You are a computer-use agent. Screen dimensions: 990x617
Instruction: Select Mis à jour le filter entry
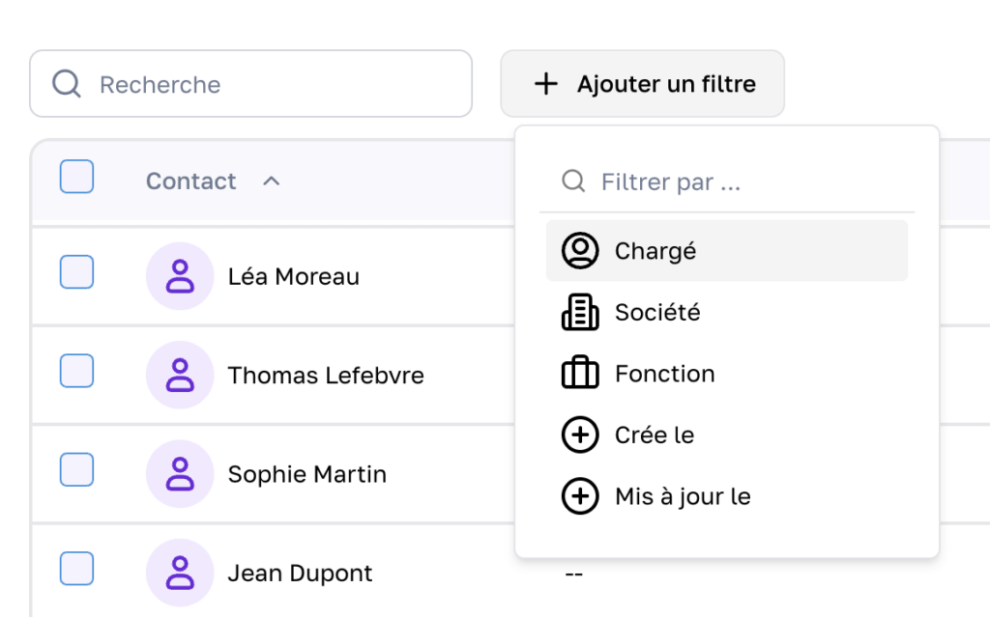[x=683, y=497]
